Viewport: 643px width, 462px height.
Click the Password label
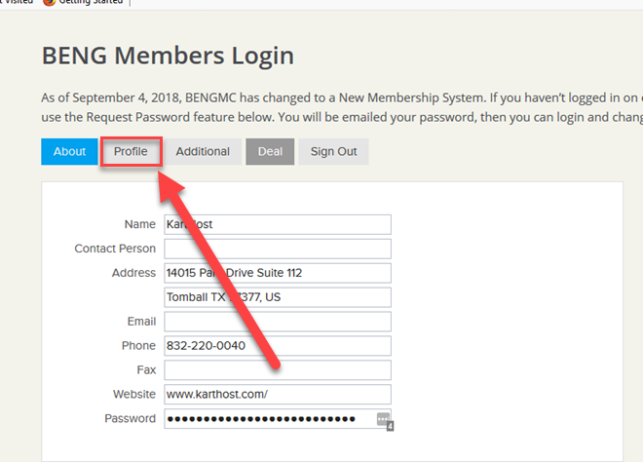click(130, 418)
